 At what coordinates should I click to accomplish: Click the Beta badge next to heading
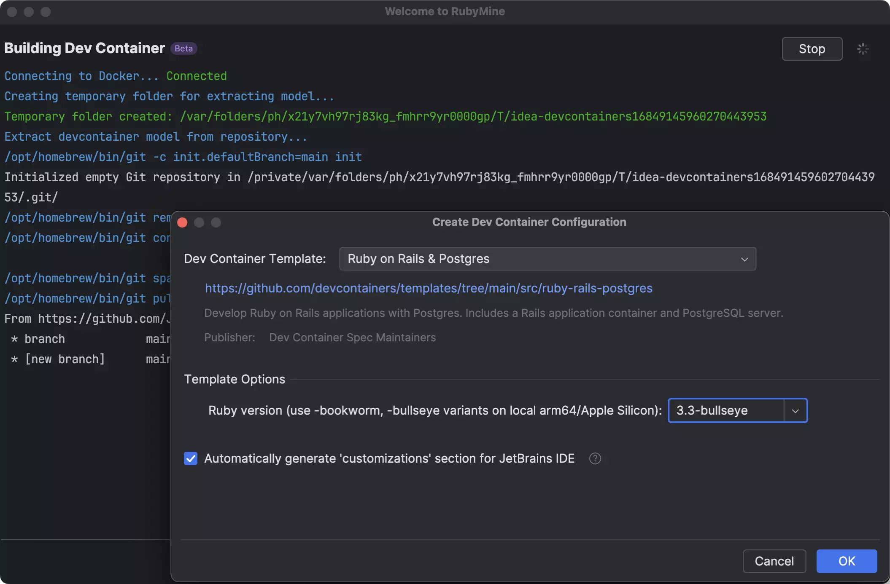pyautogui.click(x=183, y=48)
